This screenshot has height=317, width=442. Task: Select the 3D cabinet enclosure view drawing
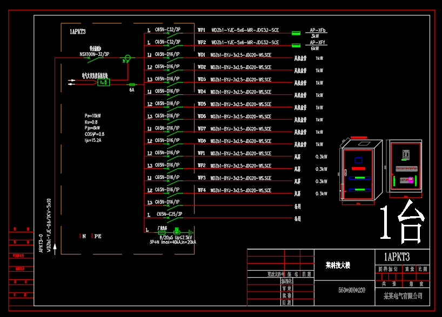[361, 170]
